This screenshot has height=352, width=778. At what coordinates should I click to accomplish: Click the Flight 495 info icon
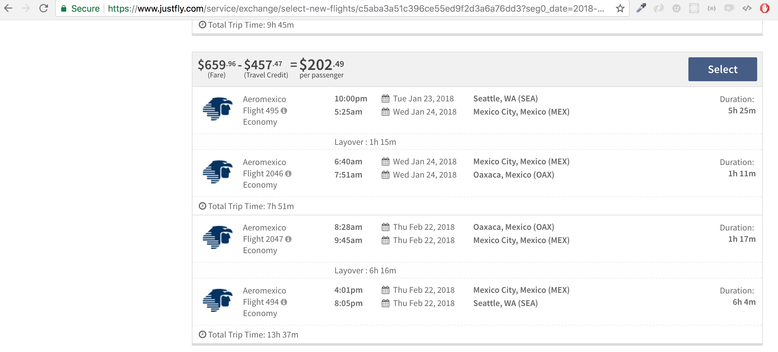(x=284, y=111)
